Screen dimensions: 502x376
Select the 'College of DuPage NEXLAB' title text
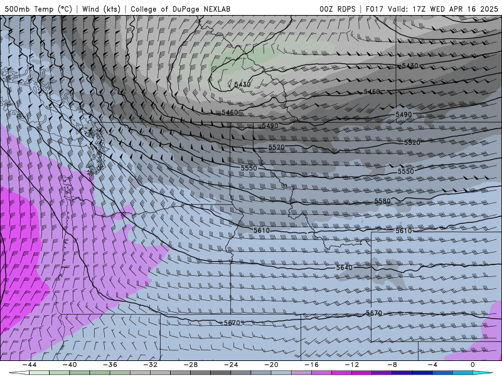tap(180, 9)
